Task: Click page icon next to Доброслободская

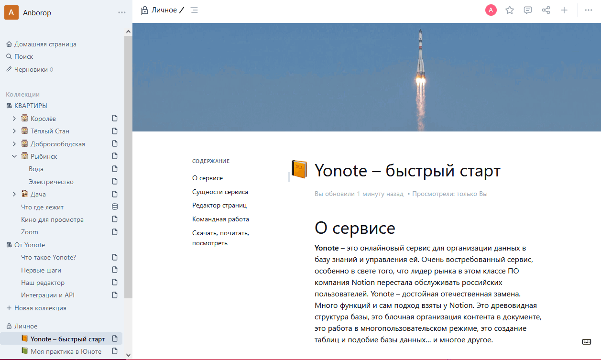Action: click(x=115, y=143)
